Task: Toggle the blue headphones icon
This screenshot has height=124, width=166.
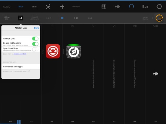Action: (x=131, y=6)
